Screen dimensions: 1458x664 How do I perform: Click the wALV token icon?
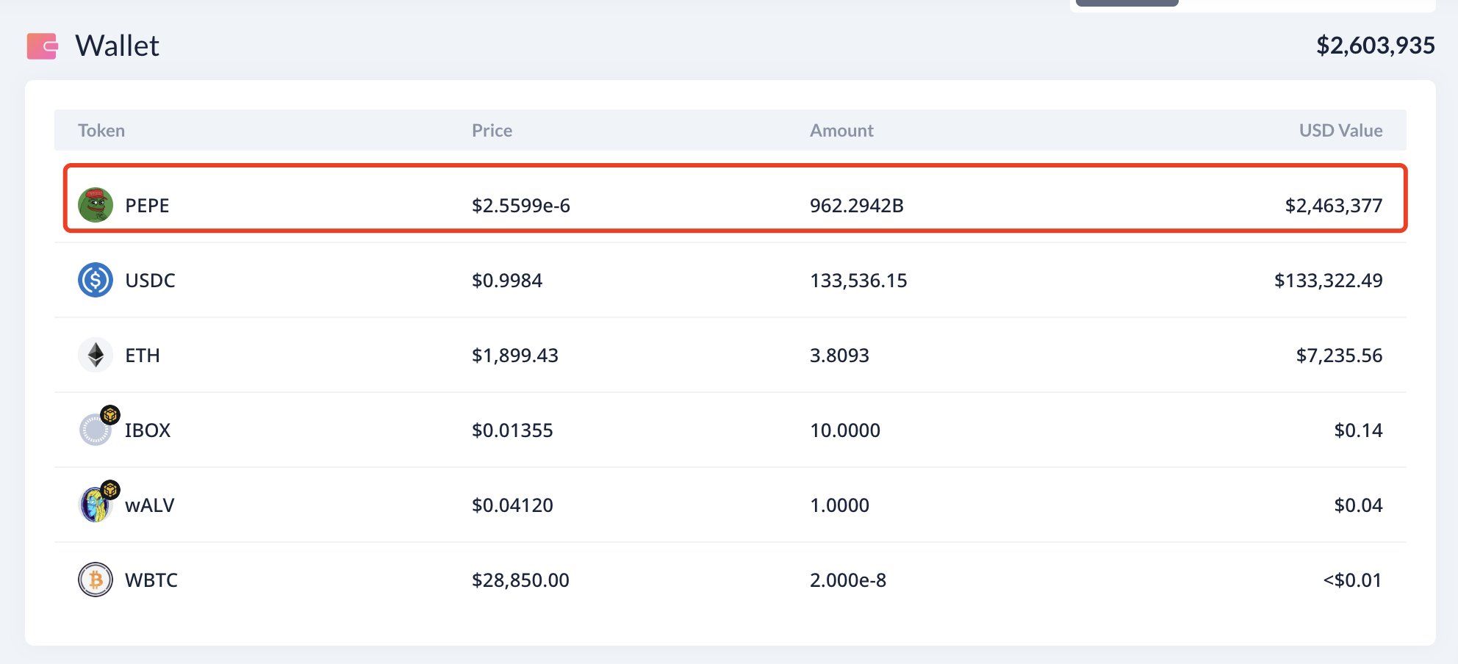[93, 506]
